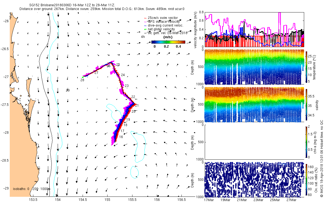The width and height of the screenshot is (325, 203).
Task: Click day marker 28 at the track's end
Action: [x=82, y=80]
